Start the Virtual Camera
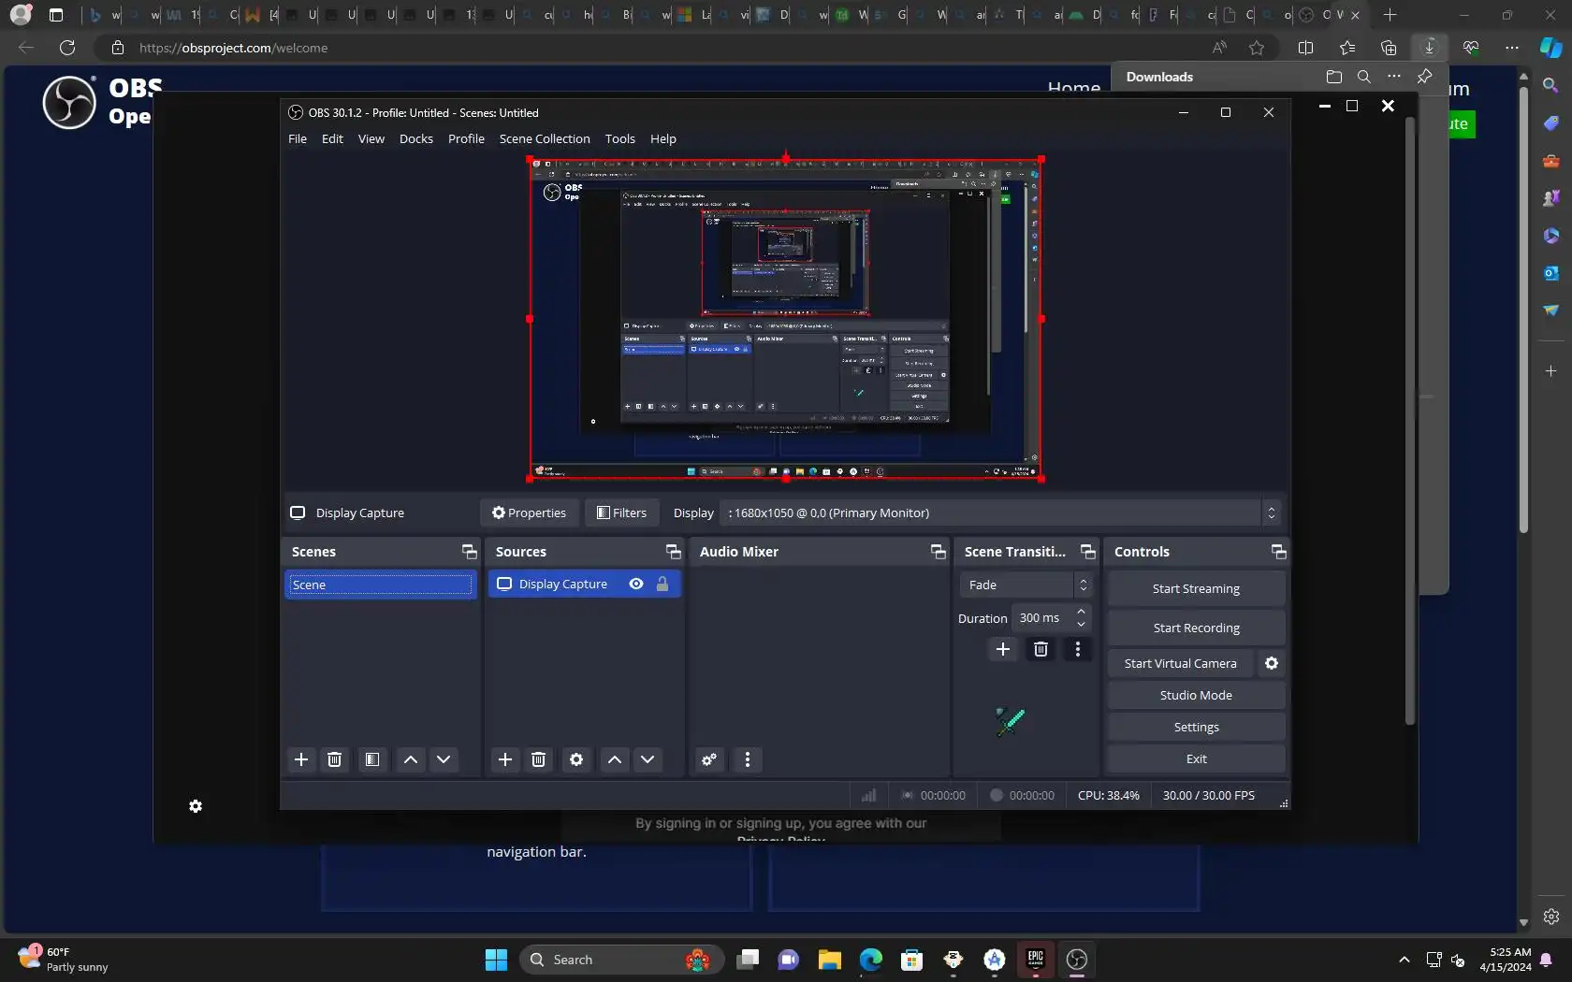Viewport: 1572px width, 982px height. [x=1180, y=663]
